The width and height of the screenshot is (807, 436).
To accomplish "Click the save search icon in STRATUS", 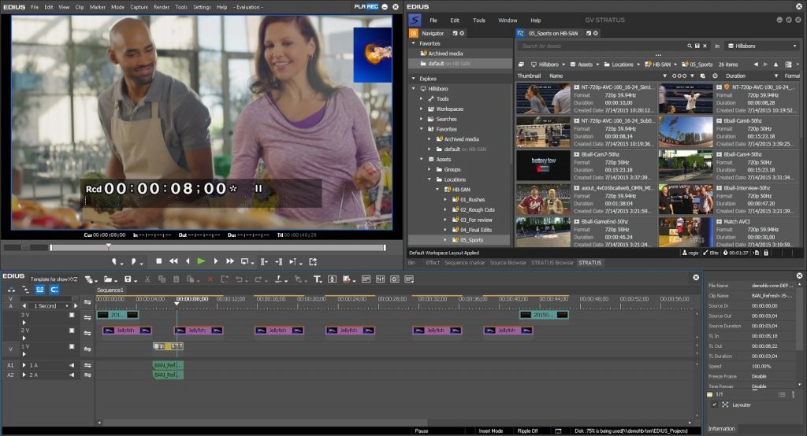I will coord(697,46).
